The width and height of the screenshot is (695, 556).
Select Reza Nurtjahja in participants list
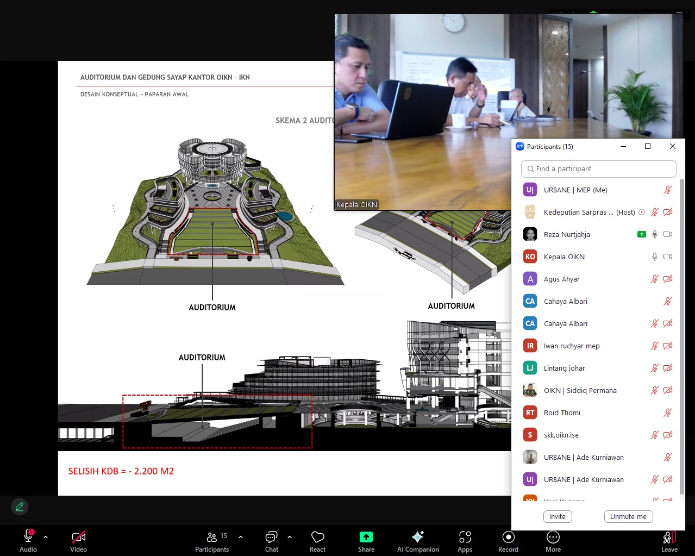coord(567,234)
